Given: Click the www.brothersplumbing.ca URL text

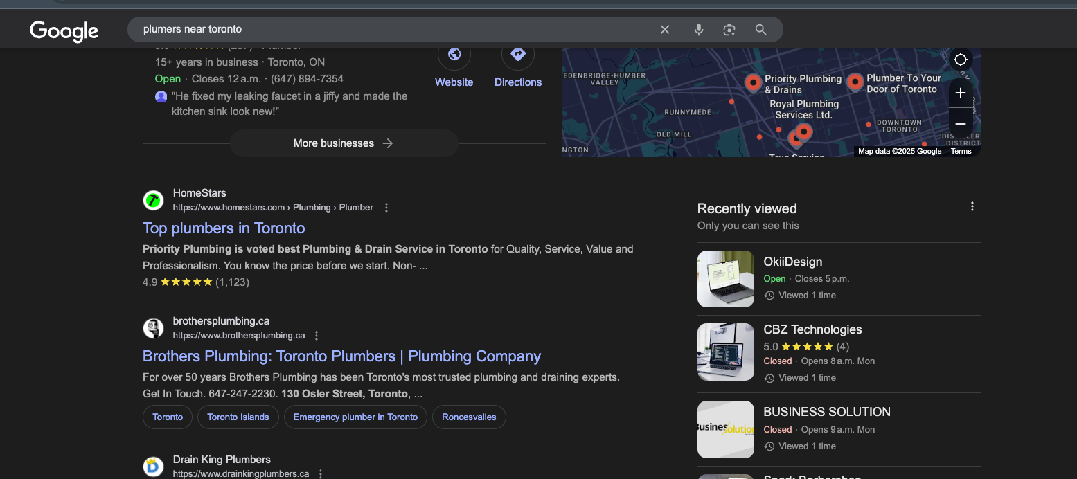Looking at the screenshot, I should (239, 336).
